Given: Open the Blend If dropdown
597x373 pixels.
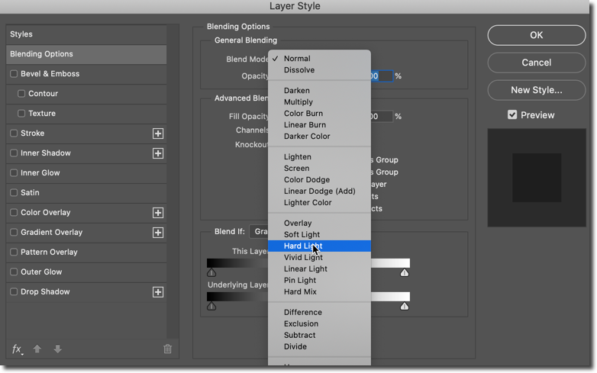Looking at the screenshot, I should tap(260, 232).
